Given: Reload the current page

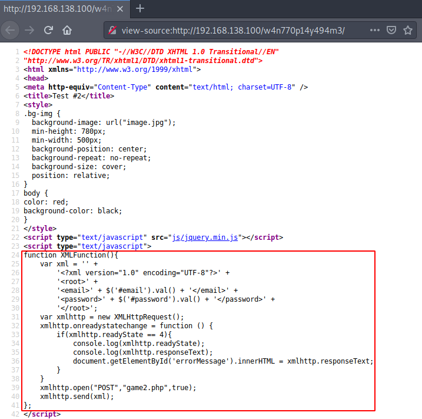Looking at the screenshot, I should coord(48,30).
